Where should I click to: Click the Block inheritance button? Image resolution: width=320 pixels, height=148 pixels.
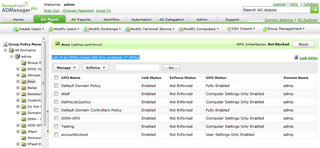tap(303, 45)
